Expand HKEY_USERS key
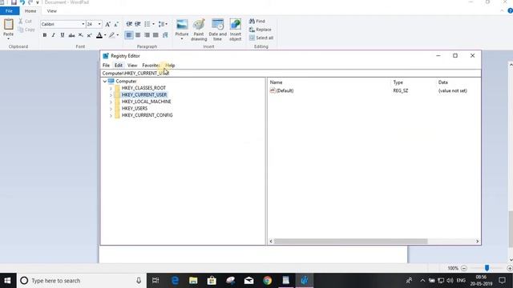The image size is (513, 288). 111,109
